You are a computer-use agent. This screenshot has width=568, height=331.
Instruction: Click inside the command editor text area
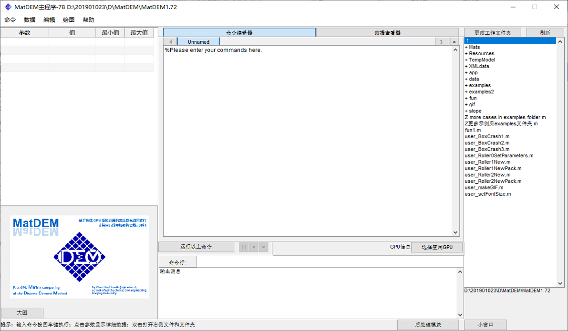click(308, 141)
